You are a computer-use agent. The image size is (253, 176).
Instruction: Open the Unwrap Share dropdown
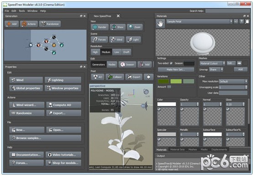(216, 70)
